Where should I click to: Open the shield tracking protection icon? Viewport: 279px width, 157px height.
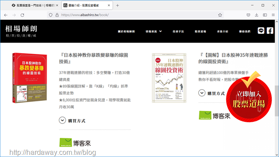tap(51, 15)
